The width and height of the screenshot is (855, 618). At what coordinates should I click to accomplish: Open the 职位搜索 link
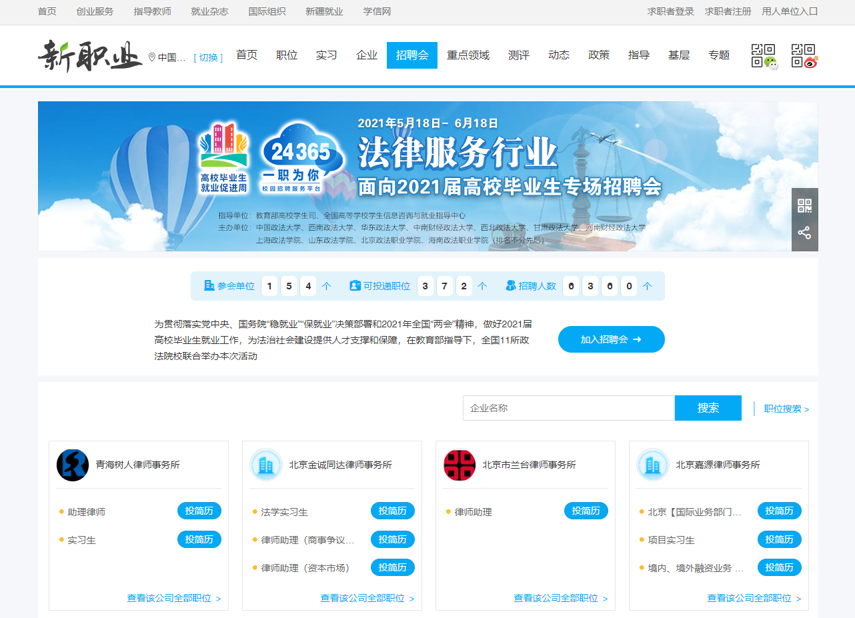click(786, 409)
